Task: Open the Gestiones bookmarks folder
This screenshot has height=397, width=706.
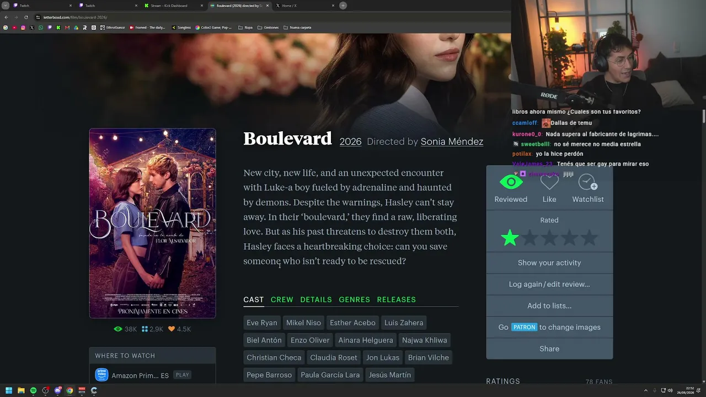Action: click(269, 28)
